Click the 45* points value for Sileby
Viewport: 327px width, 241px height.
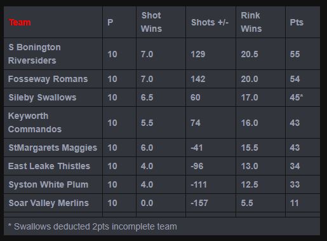click(297, 97)
